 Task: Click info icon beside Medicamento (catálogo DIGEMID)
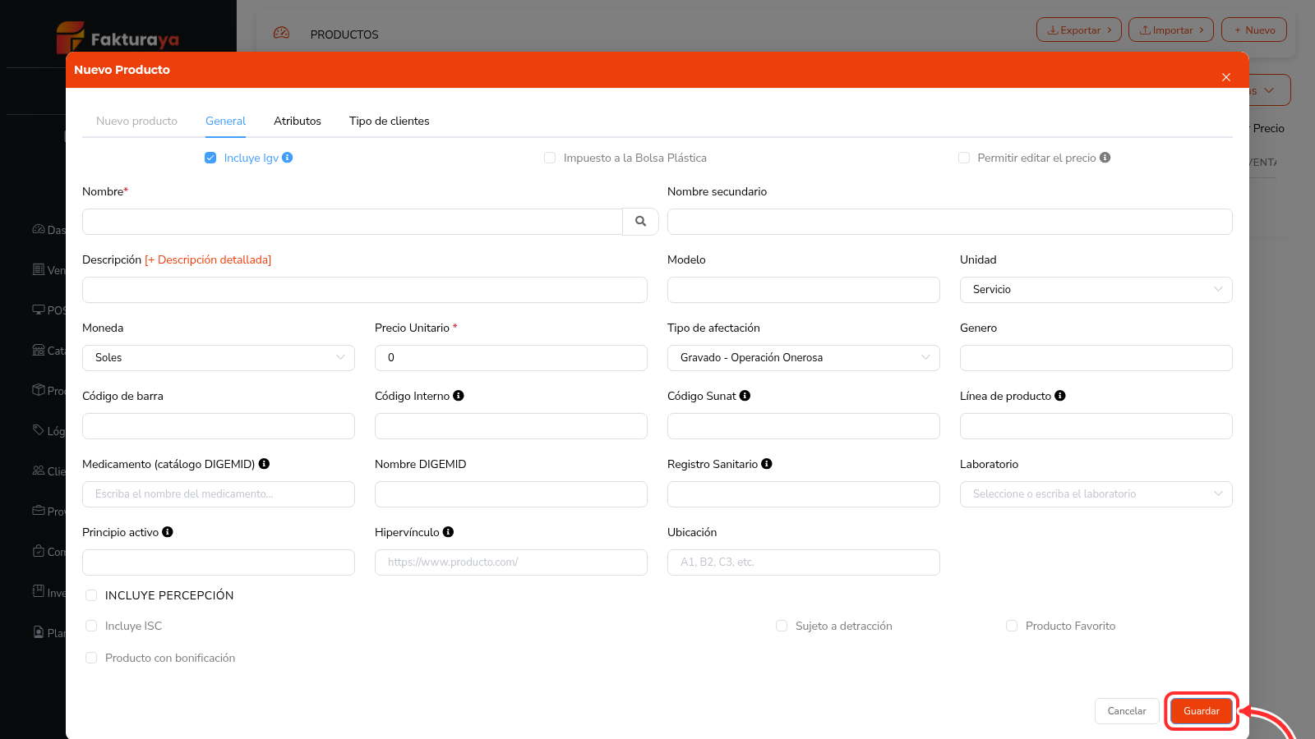[265, 464]
